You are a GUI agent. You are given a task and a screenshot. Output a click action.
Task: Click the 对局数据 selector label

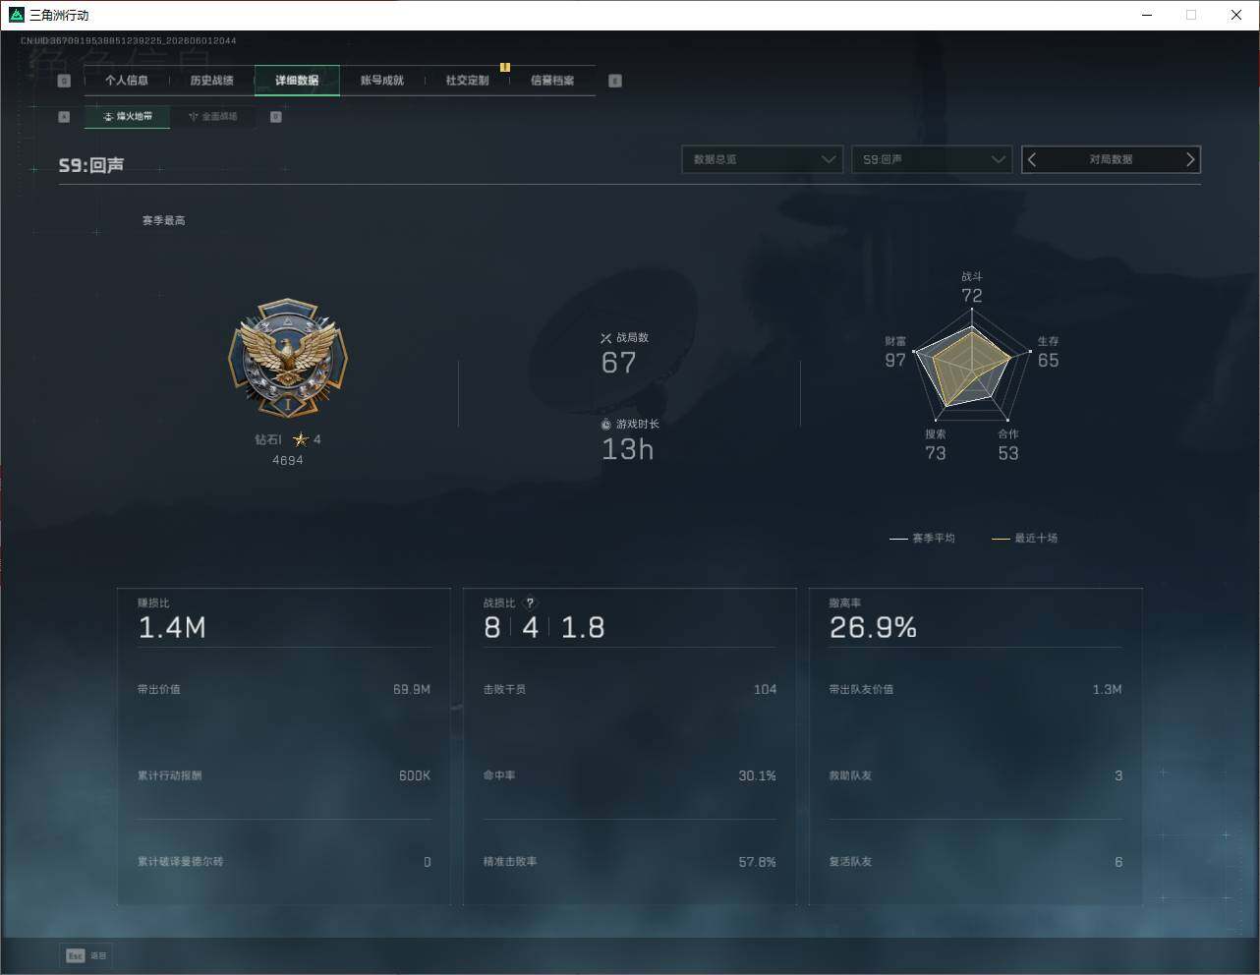pos(1111,159)
